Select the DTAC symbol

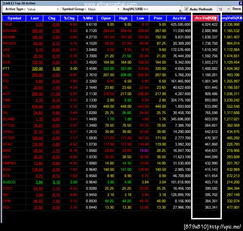tap(7, 144)
